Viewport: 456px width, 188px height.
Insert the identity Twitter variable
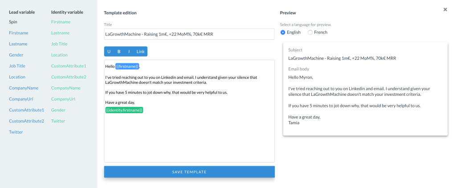click(x=58, y=121)
